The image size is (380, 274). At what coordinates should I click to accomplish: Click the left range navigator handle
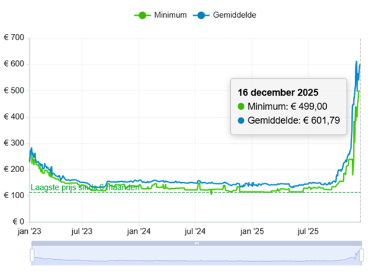tap(32, 255)
